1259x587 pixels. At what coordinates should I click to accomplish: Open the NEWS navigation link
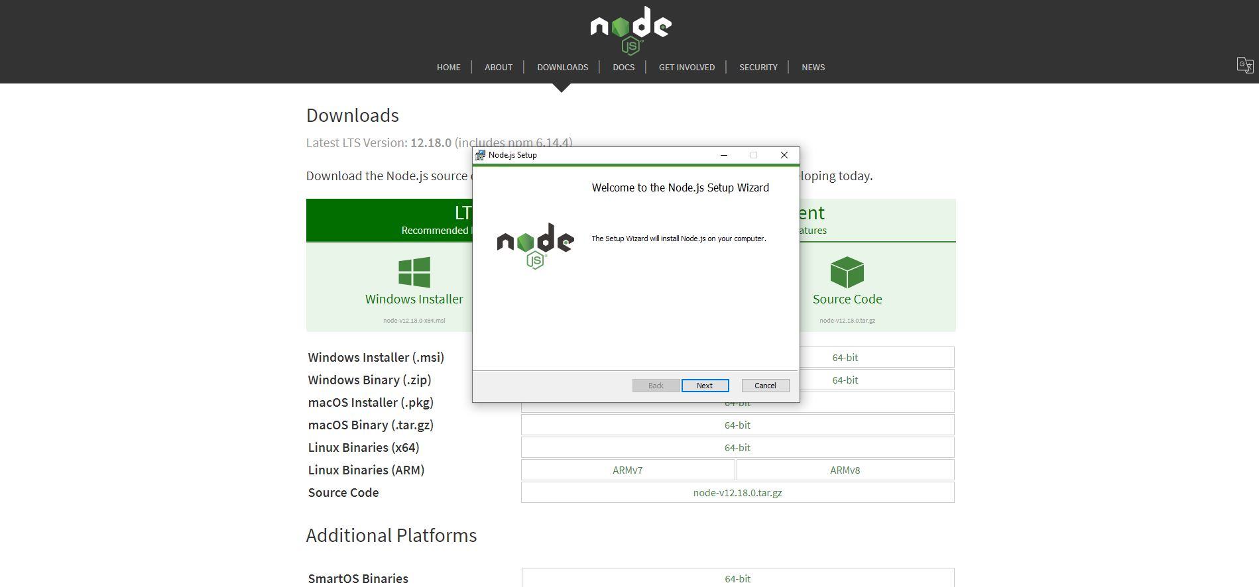click(x=813, y=67)
